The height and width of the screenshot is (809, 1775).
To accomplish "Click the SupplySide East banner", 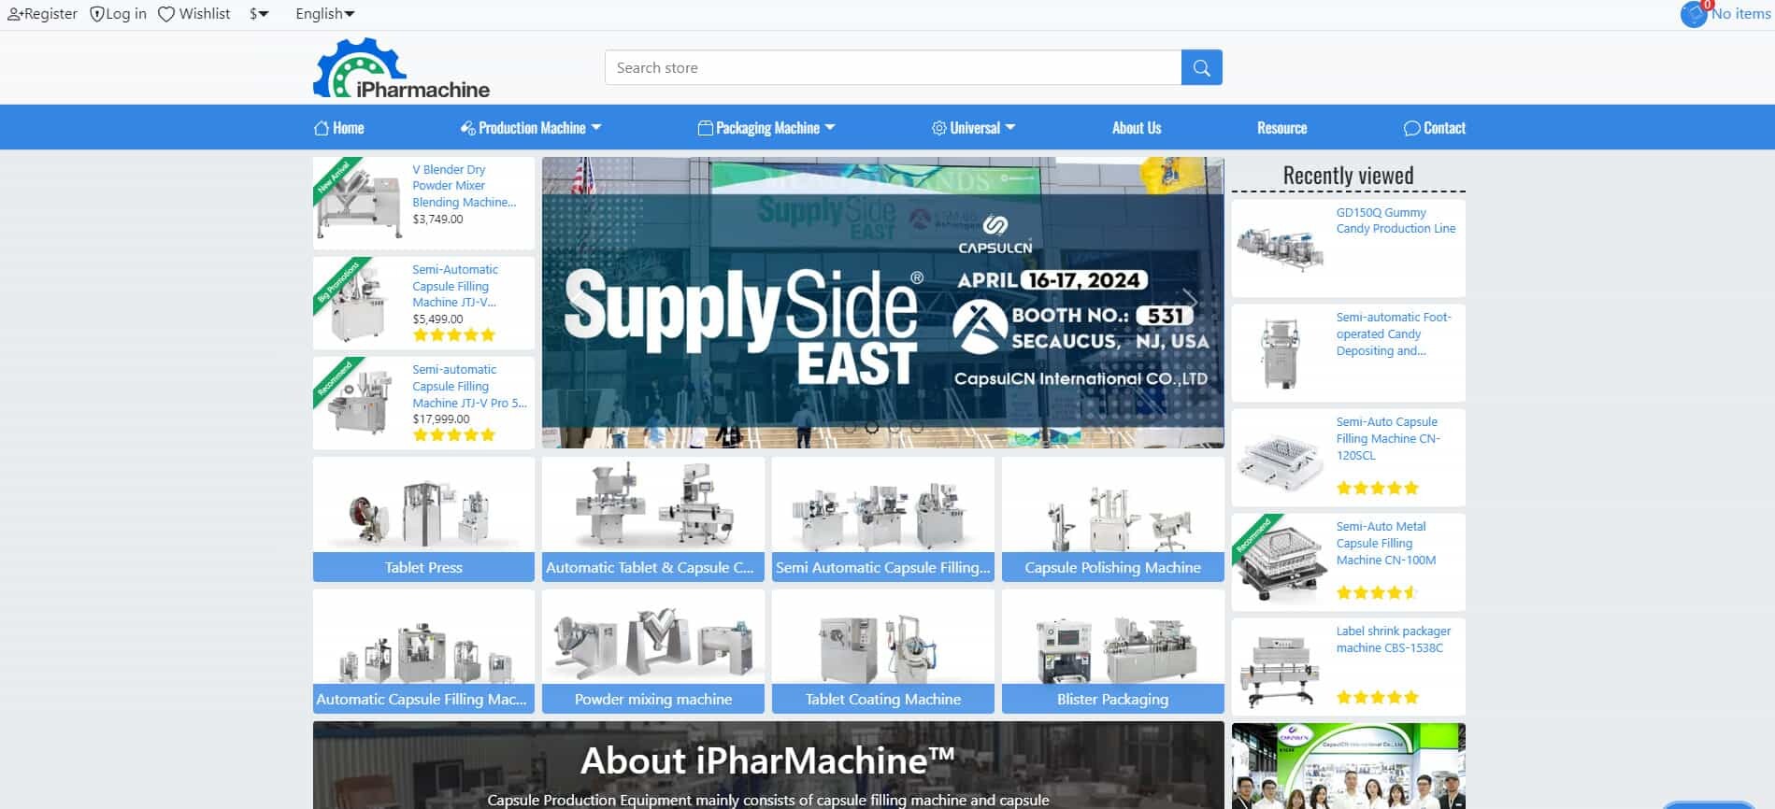I will [883, 303].
